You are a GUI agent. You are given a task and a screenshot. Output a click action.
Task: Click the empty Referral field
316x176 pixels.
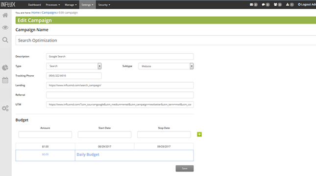(120, 95)
